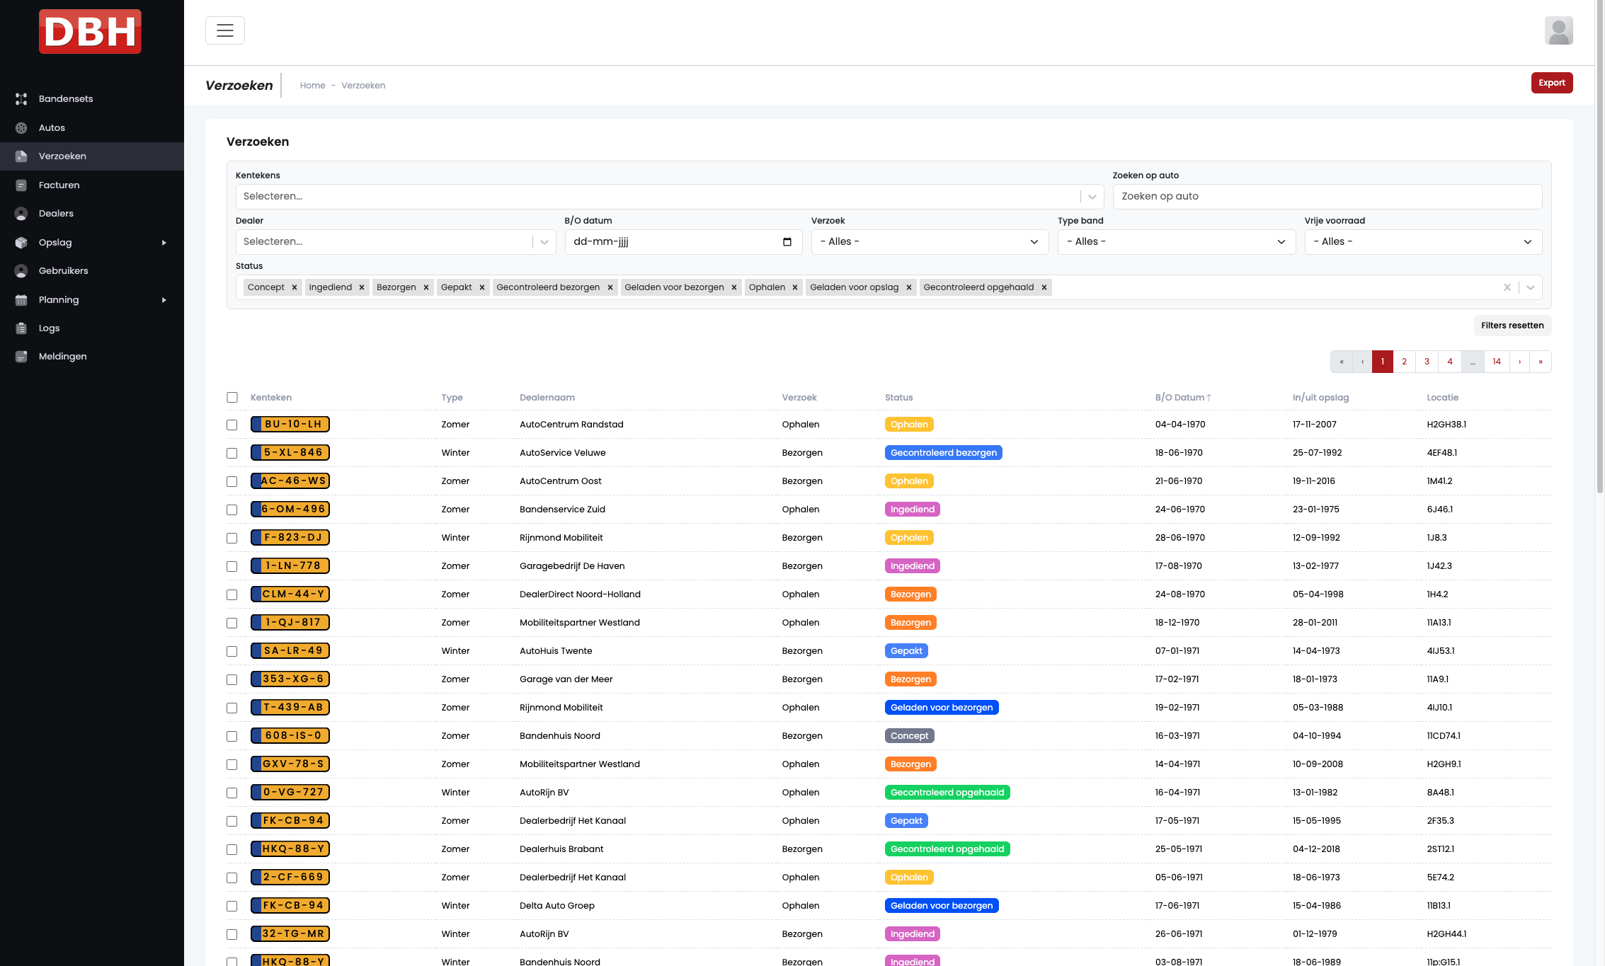The image size is (1605, 966).
Task: Click the Meldingen sidebar icon
Action: (21, 357)
